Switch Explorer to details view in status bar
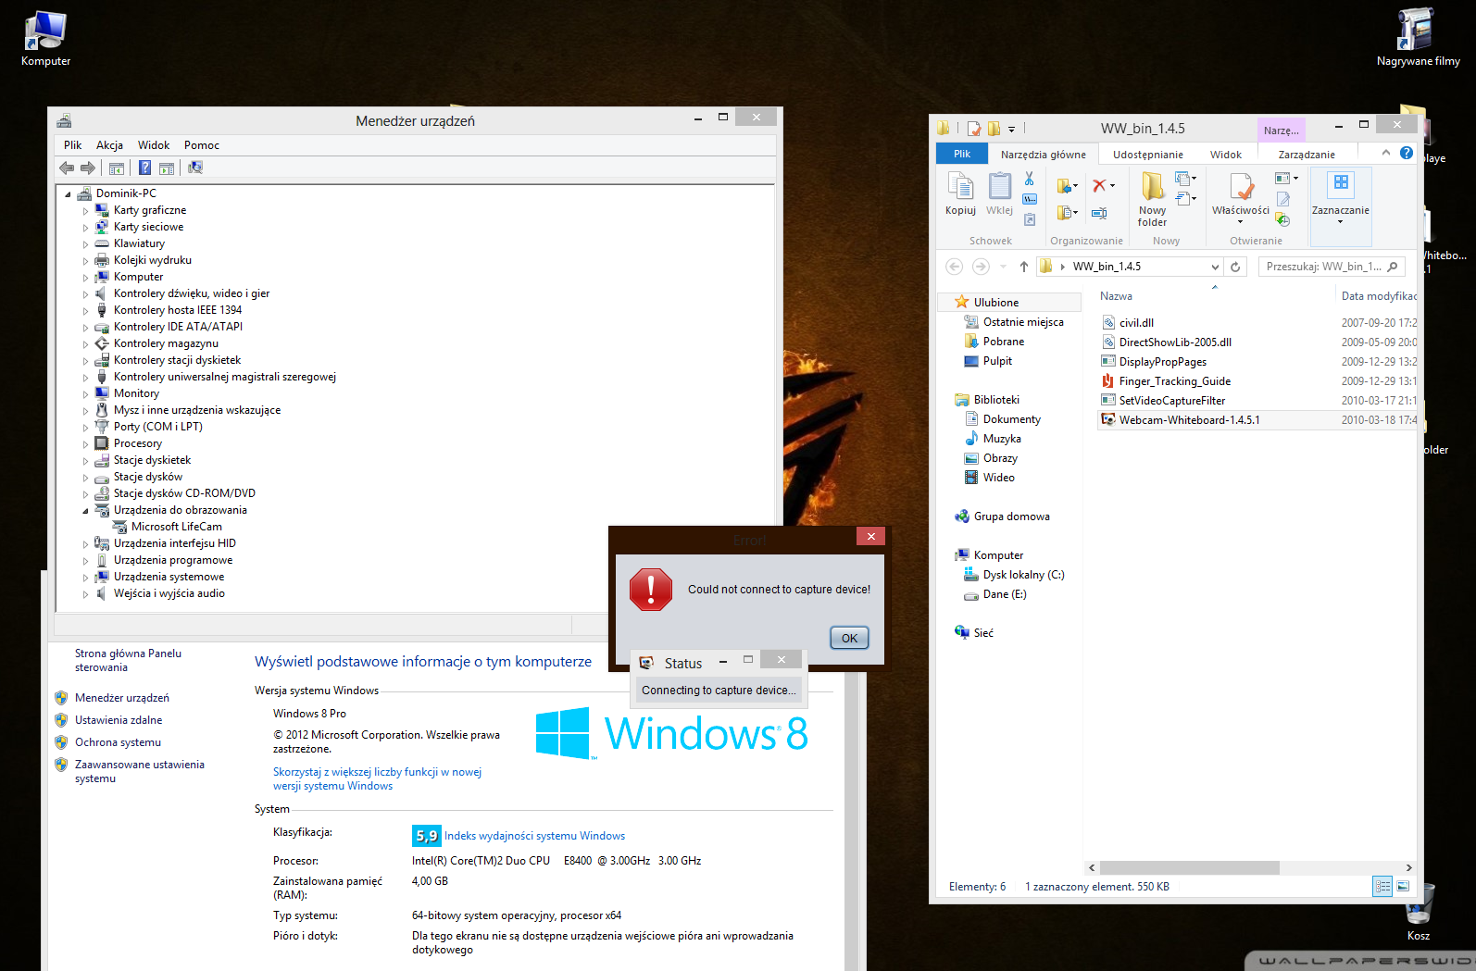This screenshot has width=1476, height=971. coord(1382,887)
